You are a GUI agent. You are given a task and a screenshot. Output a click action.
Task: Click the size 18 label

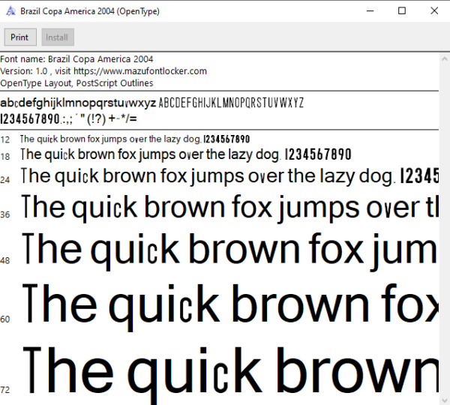pyautogui.click(x=5, y=157)
